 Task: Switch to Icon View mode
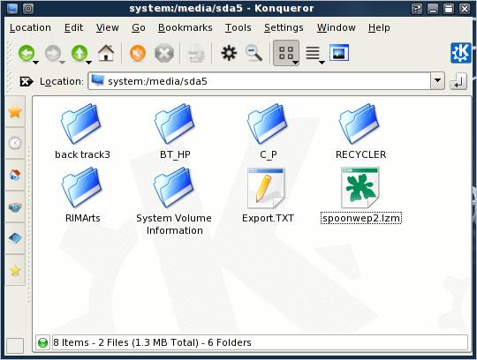[x=286, y=53]
